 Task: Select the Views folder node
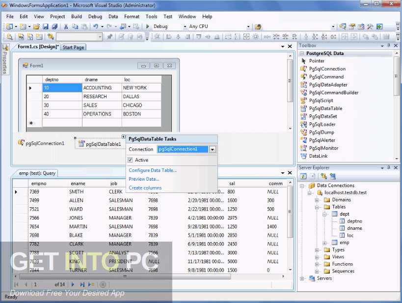point(338,257)
